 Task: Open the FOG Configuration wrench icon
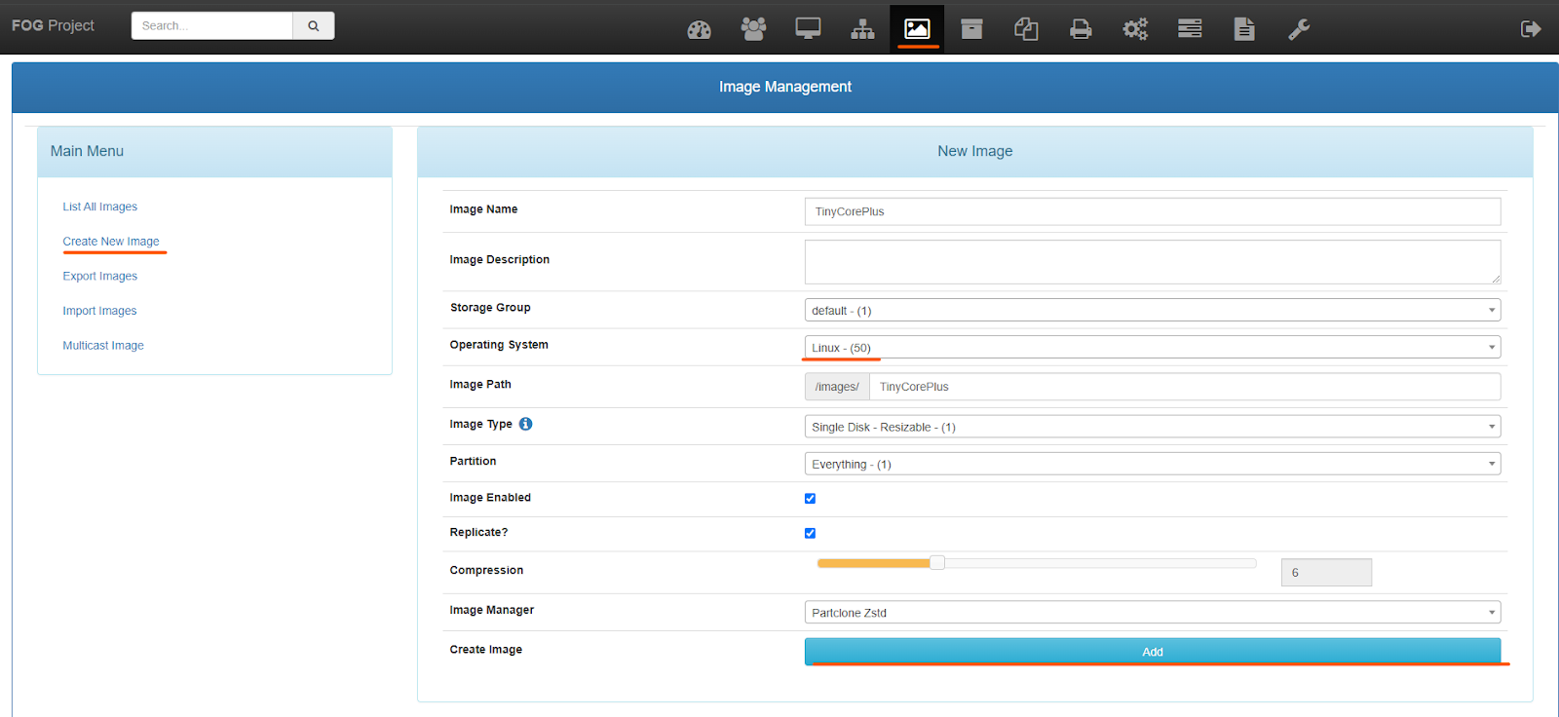tap(1299, 29)
